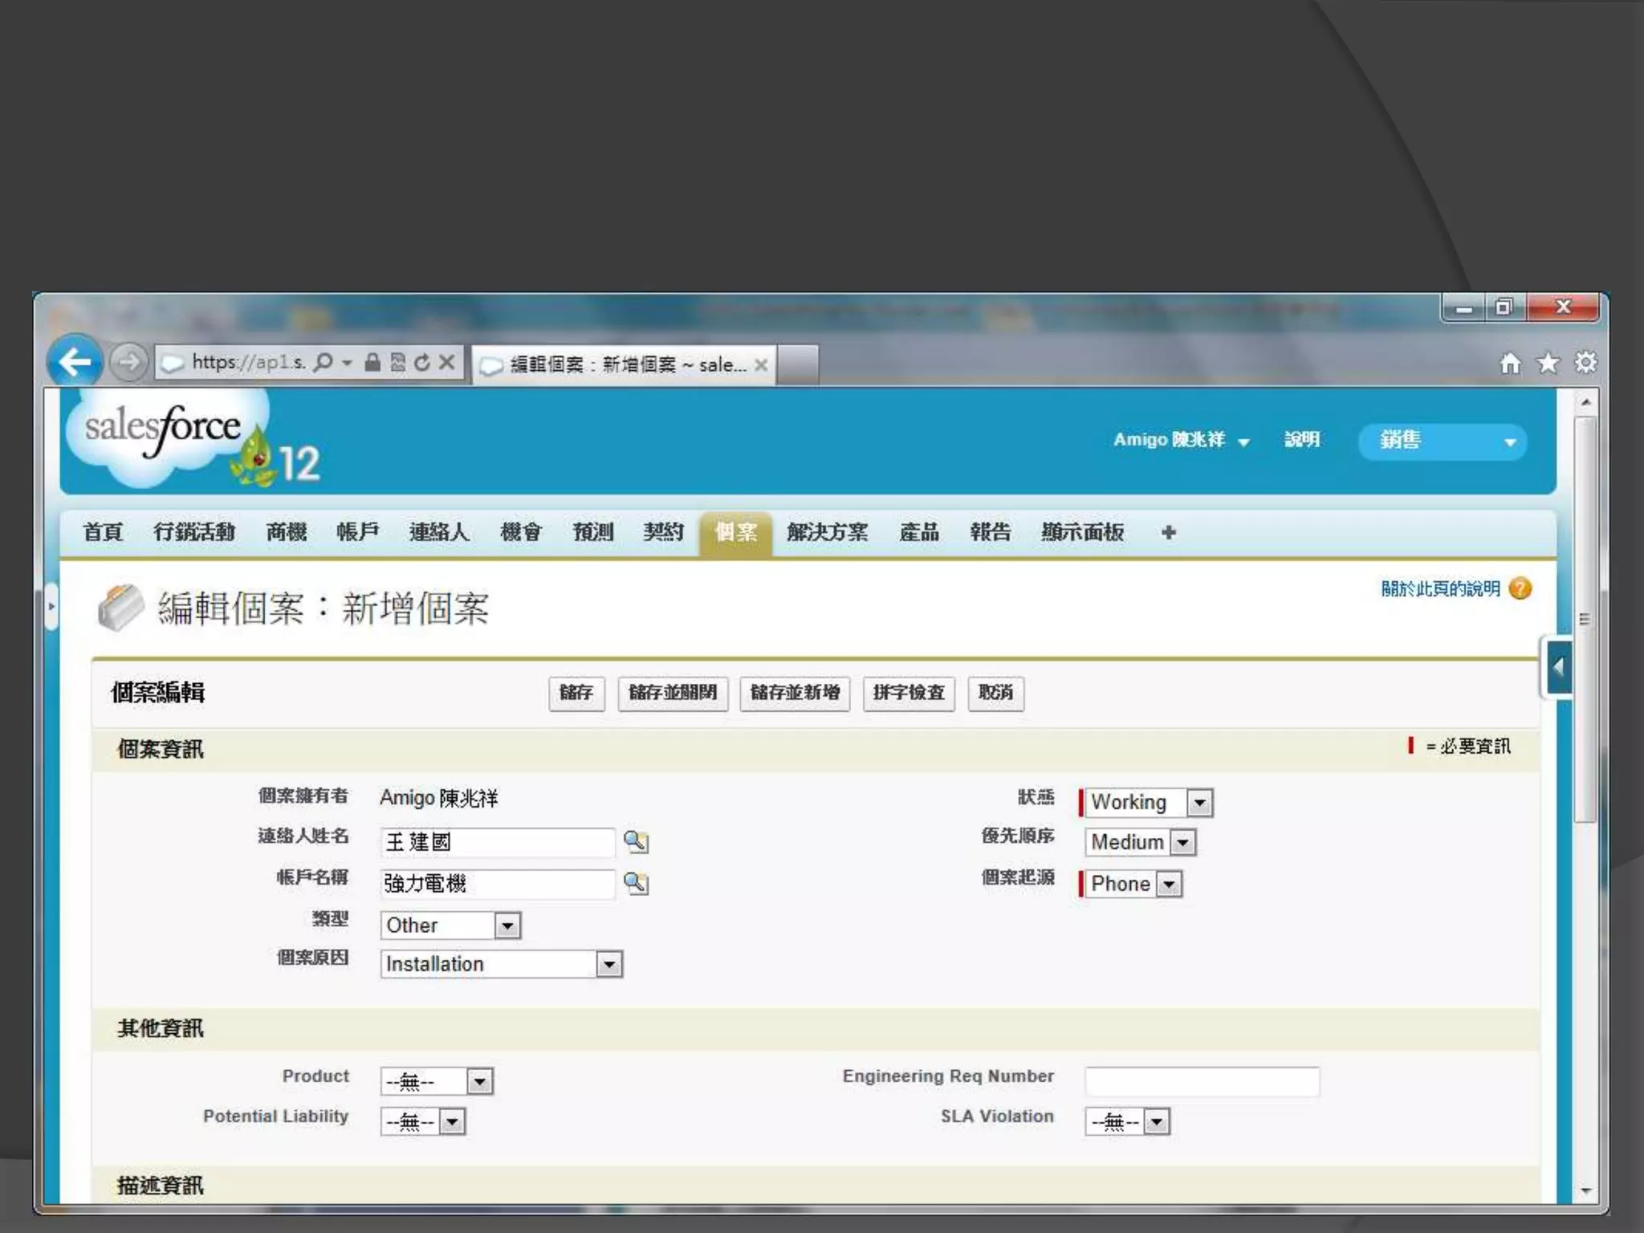Click the browser back arrow button
This screenshot has width=1644, height=1233.
[75, 362]
